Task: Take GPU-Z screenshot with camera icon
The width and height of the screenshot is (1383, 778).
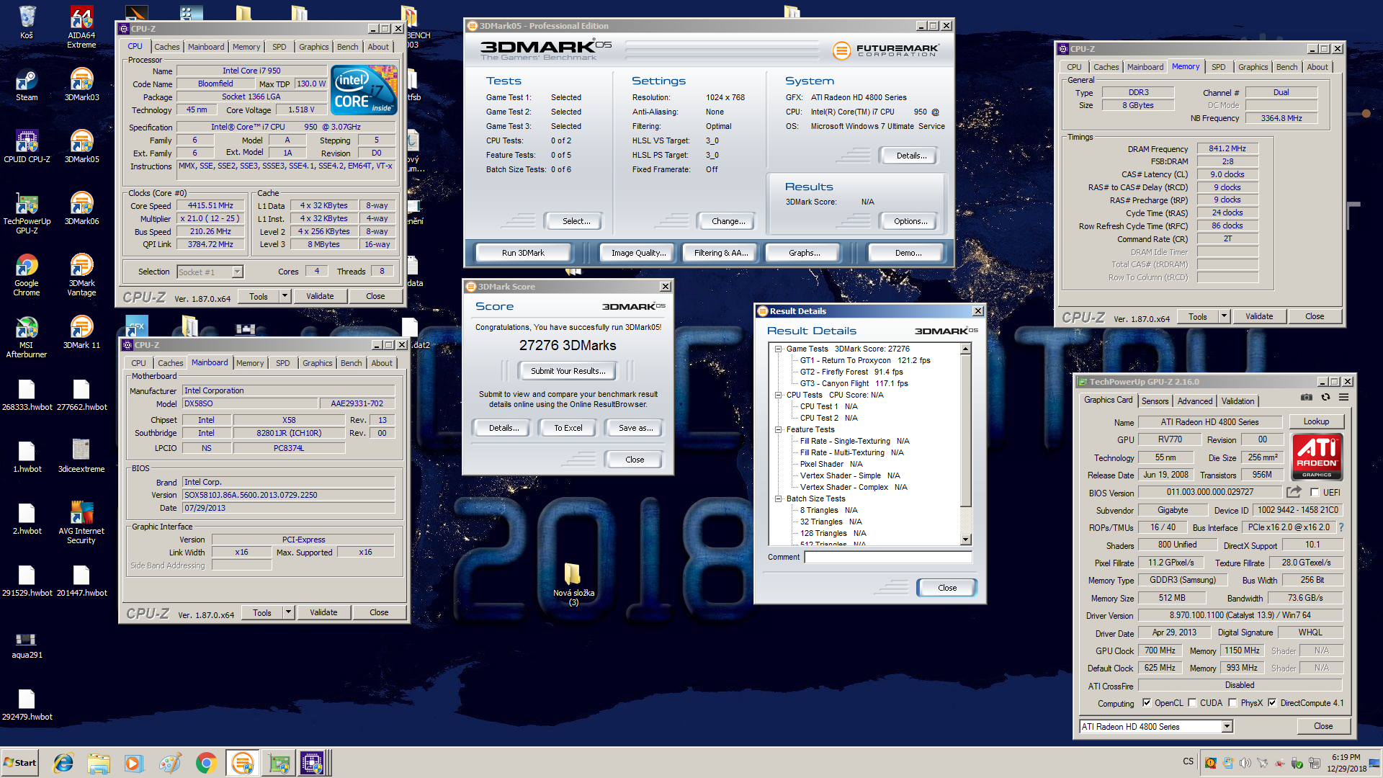Action: tap(1306, 397)
